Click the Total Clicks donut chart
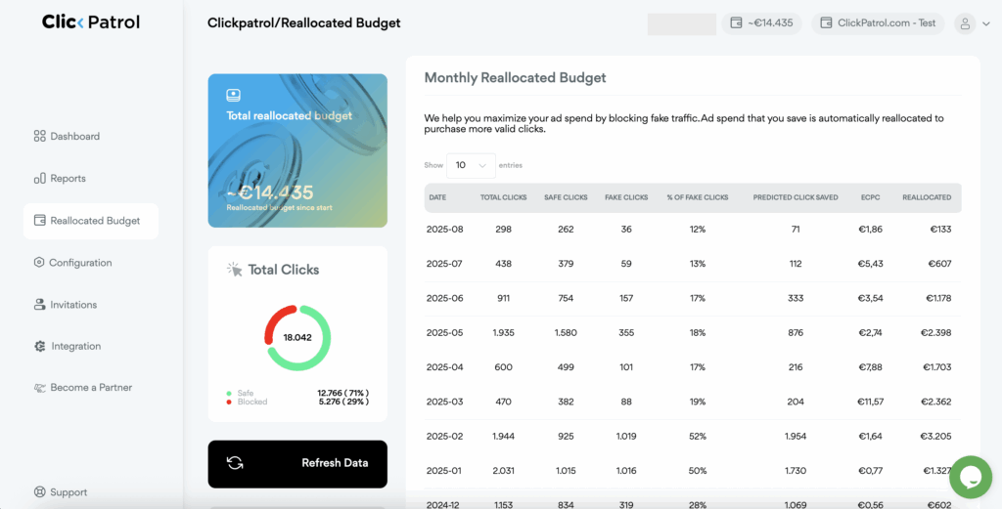This screenshot has width=1002, height=509. point(297,338)
